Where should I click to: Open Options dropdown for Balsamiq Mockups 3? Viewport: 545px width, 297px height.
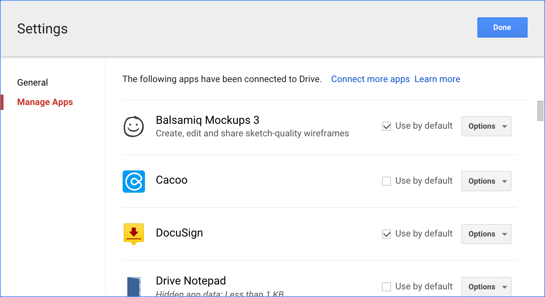pyautogui.click(x=486, y=126)
